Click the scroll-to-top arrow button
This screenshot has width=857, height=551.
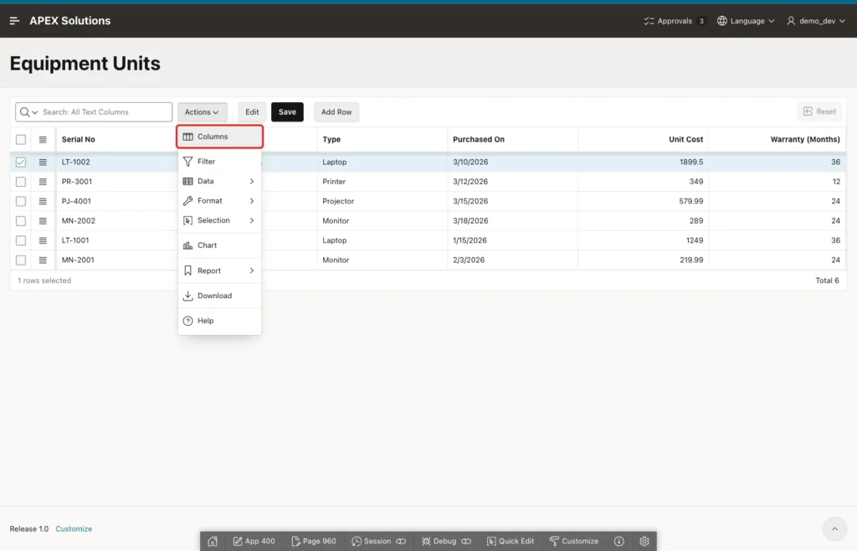pyautogui.click(x=834, y=528)
